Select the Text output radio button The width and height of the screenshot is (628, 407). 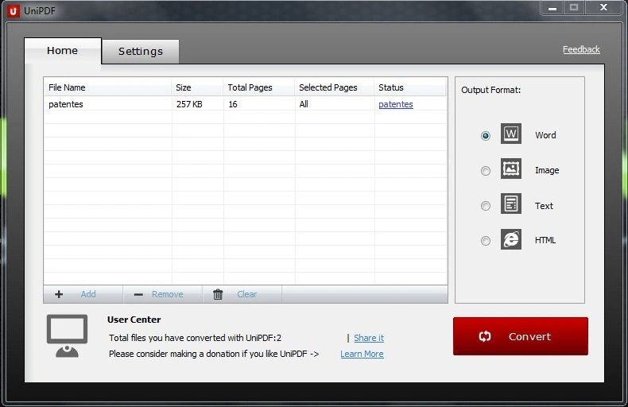486,206
